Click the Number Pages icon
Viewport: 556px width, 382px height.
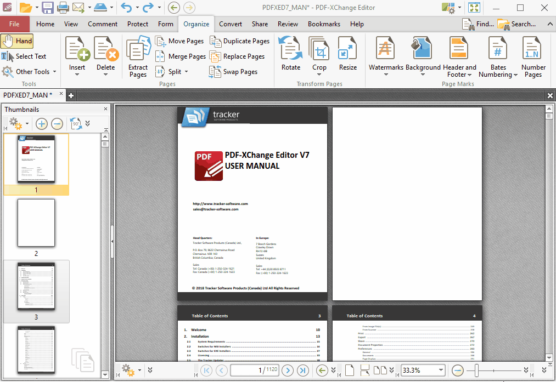tap(533, 56)
